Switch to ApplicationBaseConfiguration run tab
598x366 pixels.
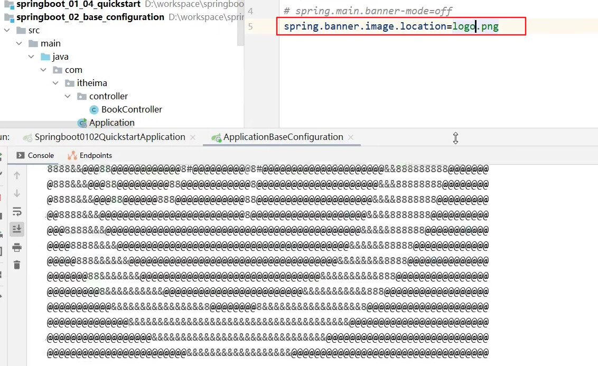tap(283, 137)
